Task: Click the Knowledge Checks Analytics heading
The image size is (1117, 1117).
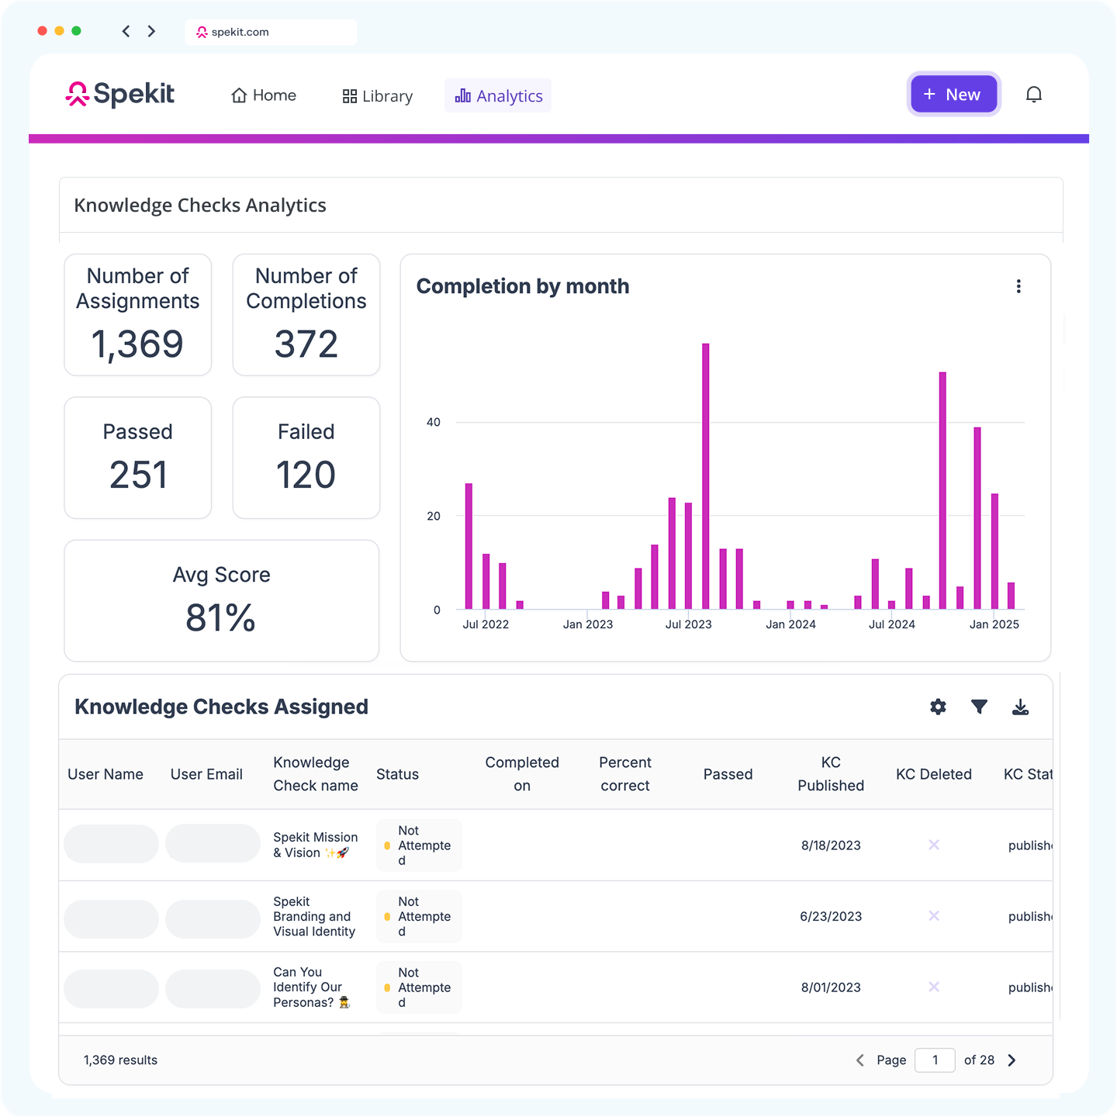Action: pyautogui.click(x=200, y=206)
